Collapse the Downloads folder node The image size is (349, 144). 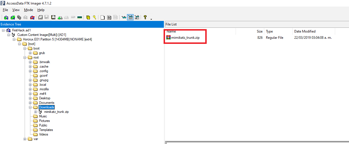click(30, 107)
